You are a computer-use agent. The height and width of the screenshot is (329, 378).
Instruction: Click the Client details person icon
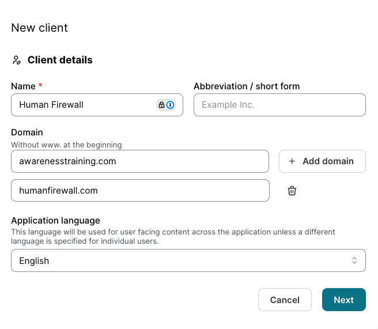17,60
